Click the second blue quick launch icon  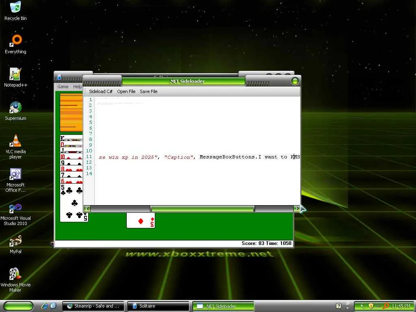[x=53, y=306]
